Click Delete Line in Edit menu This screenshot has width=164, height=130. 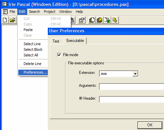33,64
